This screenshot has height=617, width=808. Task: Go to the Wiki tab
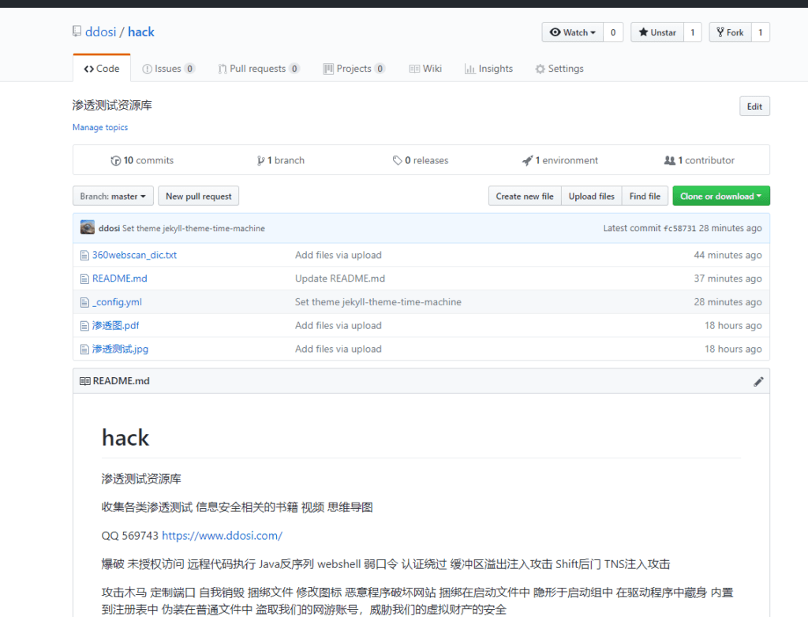click(x=425, y=69)
